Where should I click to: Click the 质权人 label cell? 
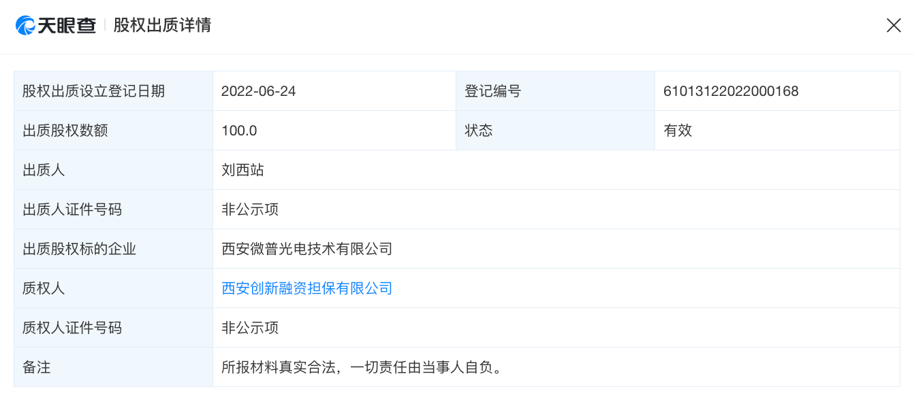(x=44, y=288)
